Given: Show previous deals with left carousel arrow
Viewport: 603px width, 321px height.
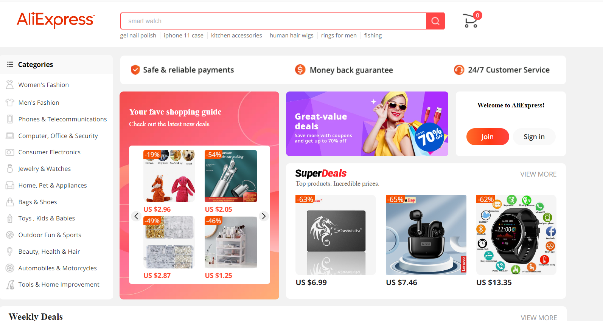Looking at the screenshot, I should tap(136, 216).
